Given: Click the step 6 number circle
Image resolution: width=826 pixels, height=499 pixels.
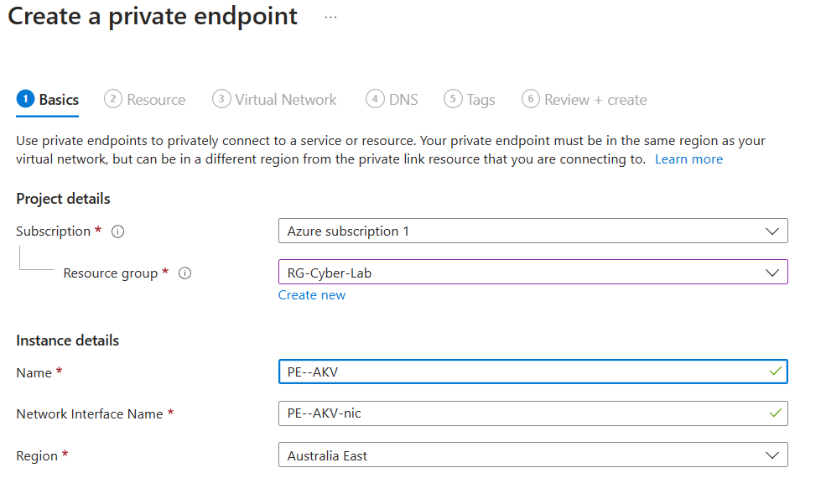Looking at the screenshot, I should click(530, 99).
